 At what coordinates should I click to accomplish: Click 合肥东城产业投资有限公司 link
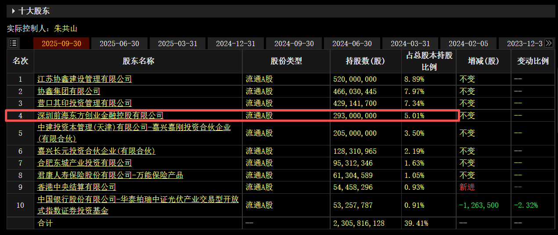click(84, 163)
